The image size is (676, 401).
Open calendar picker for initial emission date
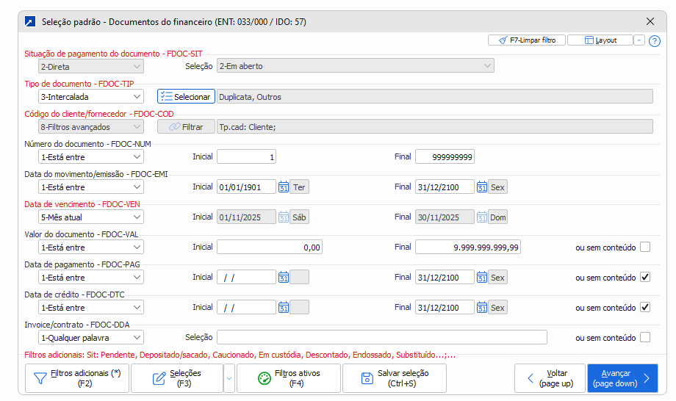click(284, 187)
